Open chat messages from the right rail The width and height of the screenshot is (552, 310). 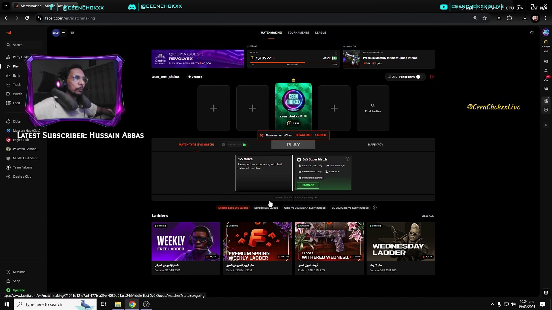pyautogui.click(x=545, y=89)
